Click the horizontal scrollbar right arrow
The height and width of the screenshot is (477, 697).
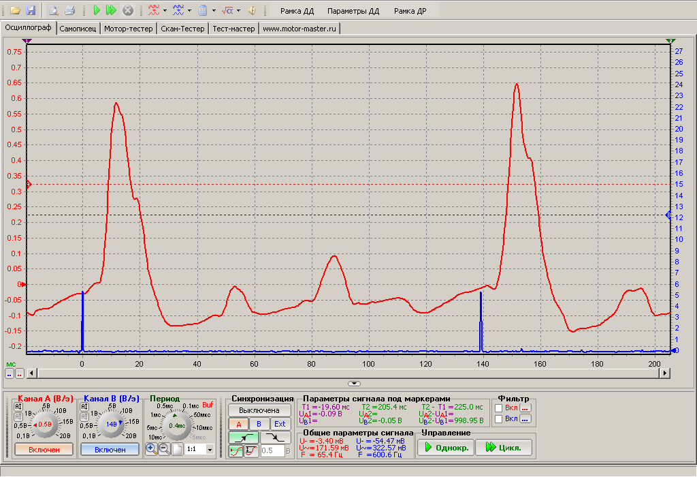pos(665,373)
